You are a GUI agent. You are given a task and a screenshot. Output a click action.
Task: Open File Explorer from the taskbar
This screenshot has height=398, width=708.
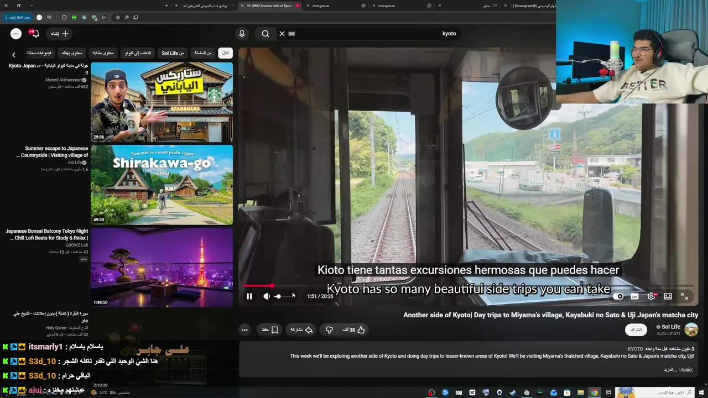(x=580, y=393)
